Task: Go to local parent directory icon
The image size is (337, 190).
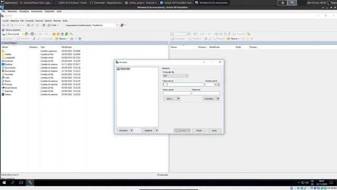Action: coord(54,34)
